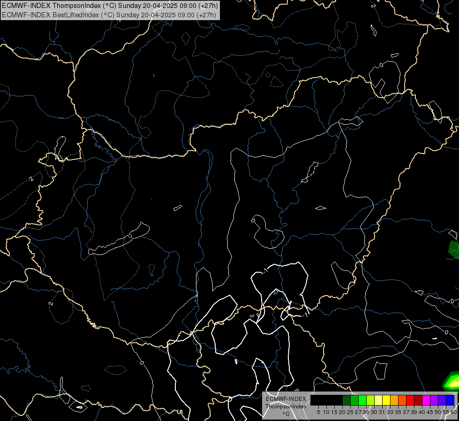Click the legend tick value '27'
The width and height of the screenshot is (459, 421).
click(358, 412)
